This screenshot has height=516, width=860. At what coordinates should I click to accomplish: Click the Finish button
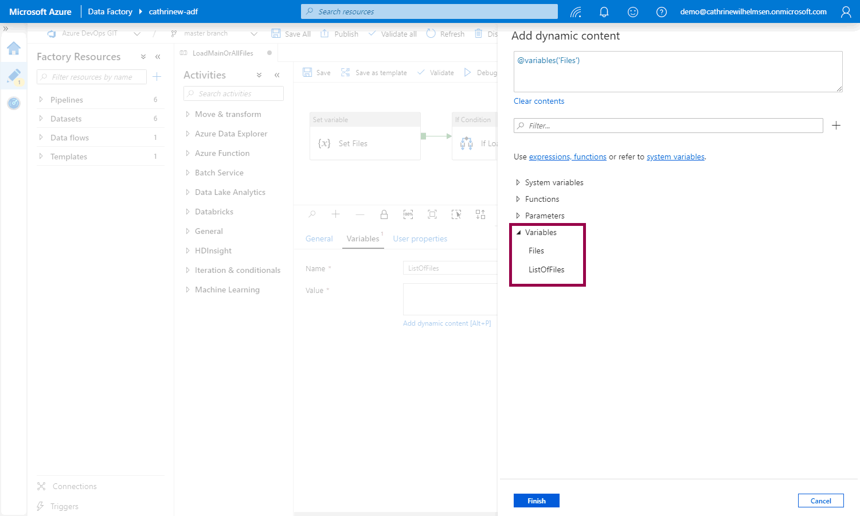point(536,501)
